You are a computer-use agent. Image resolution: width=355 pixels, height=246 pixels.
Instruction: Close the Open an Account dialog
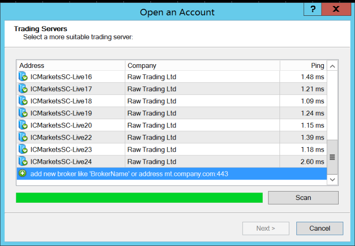pos(336,9)
